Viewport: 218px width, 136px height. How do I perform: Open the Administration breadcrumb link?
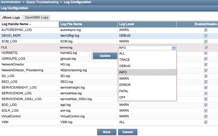point(11,2)
